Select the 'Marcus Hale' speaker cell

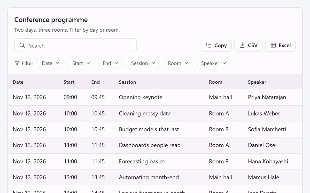click(x=263, y=177)
